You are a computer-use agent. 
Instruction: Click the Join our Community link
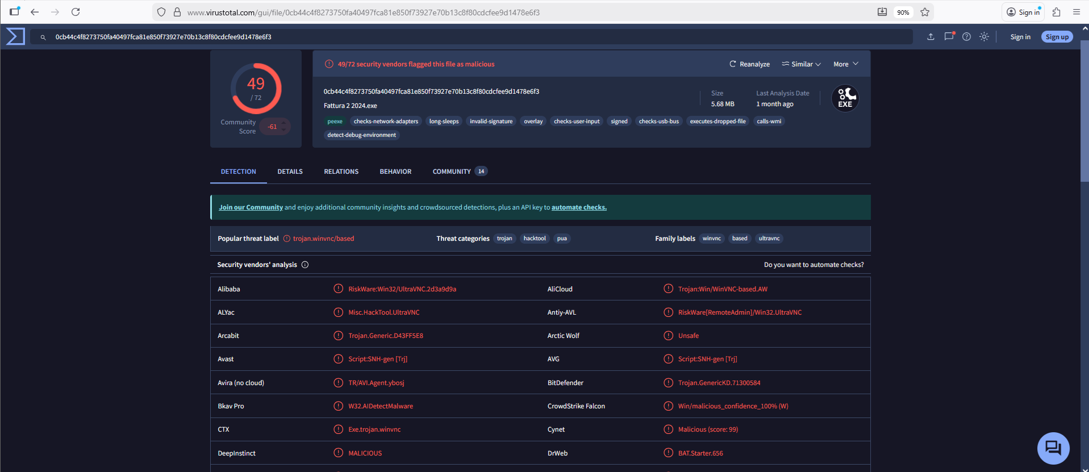click(x=251, y=207)
